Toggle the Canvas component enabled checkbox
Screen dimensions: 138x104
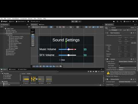109,59
